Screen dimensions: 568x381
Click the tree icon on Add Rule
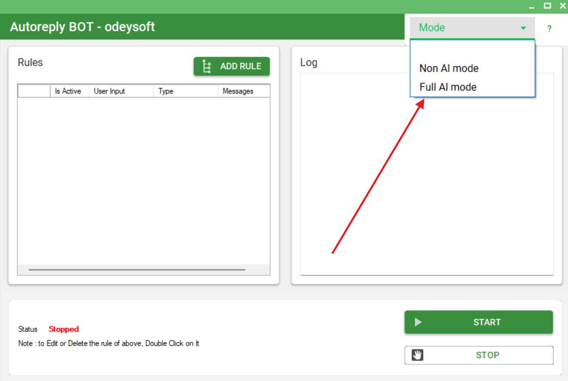coord(208,66)
